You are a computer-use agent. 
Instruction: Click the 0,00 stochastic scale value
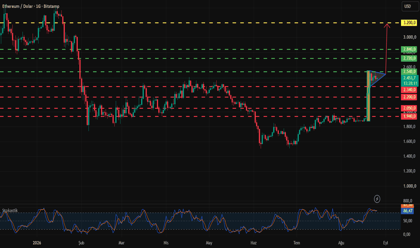[406, 234]
